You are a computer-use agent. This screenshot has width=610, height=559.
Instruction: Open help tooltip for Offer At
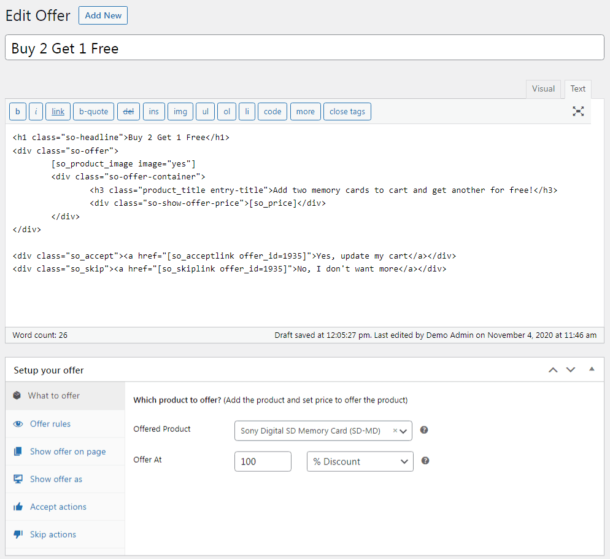pos(425,461)
